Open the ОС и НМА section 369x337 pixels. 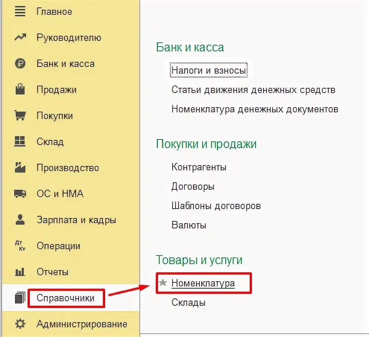(x=60, y=194)
